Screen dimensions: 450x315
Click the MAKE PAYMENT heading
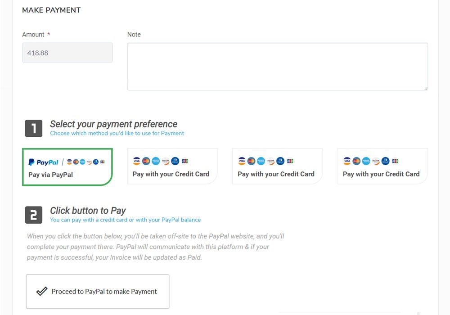pos(51,10)
